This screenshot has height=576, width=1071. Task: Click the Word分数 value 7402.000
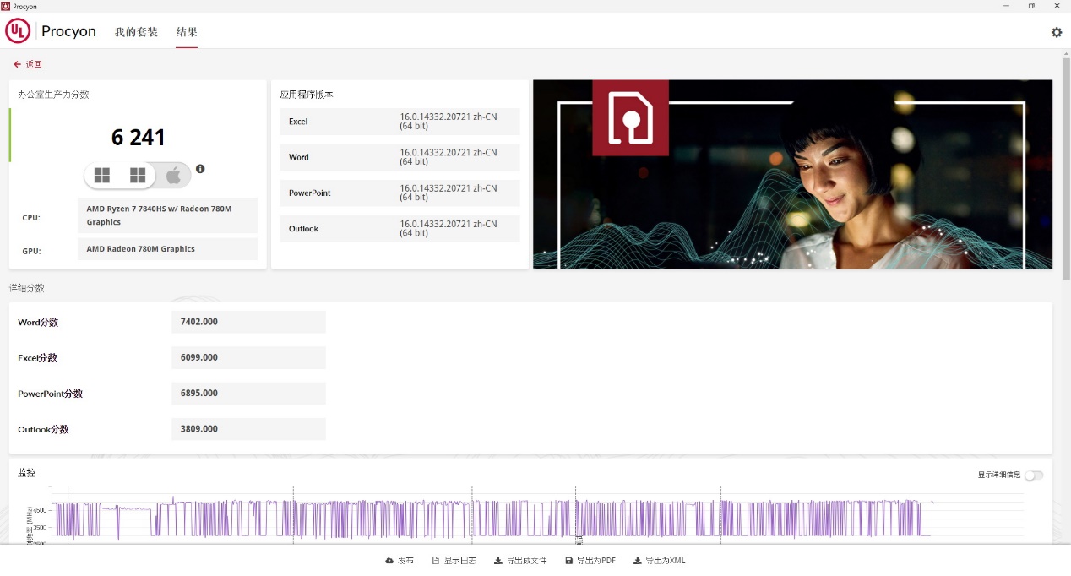(x=248, y=322)
